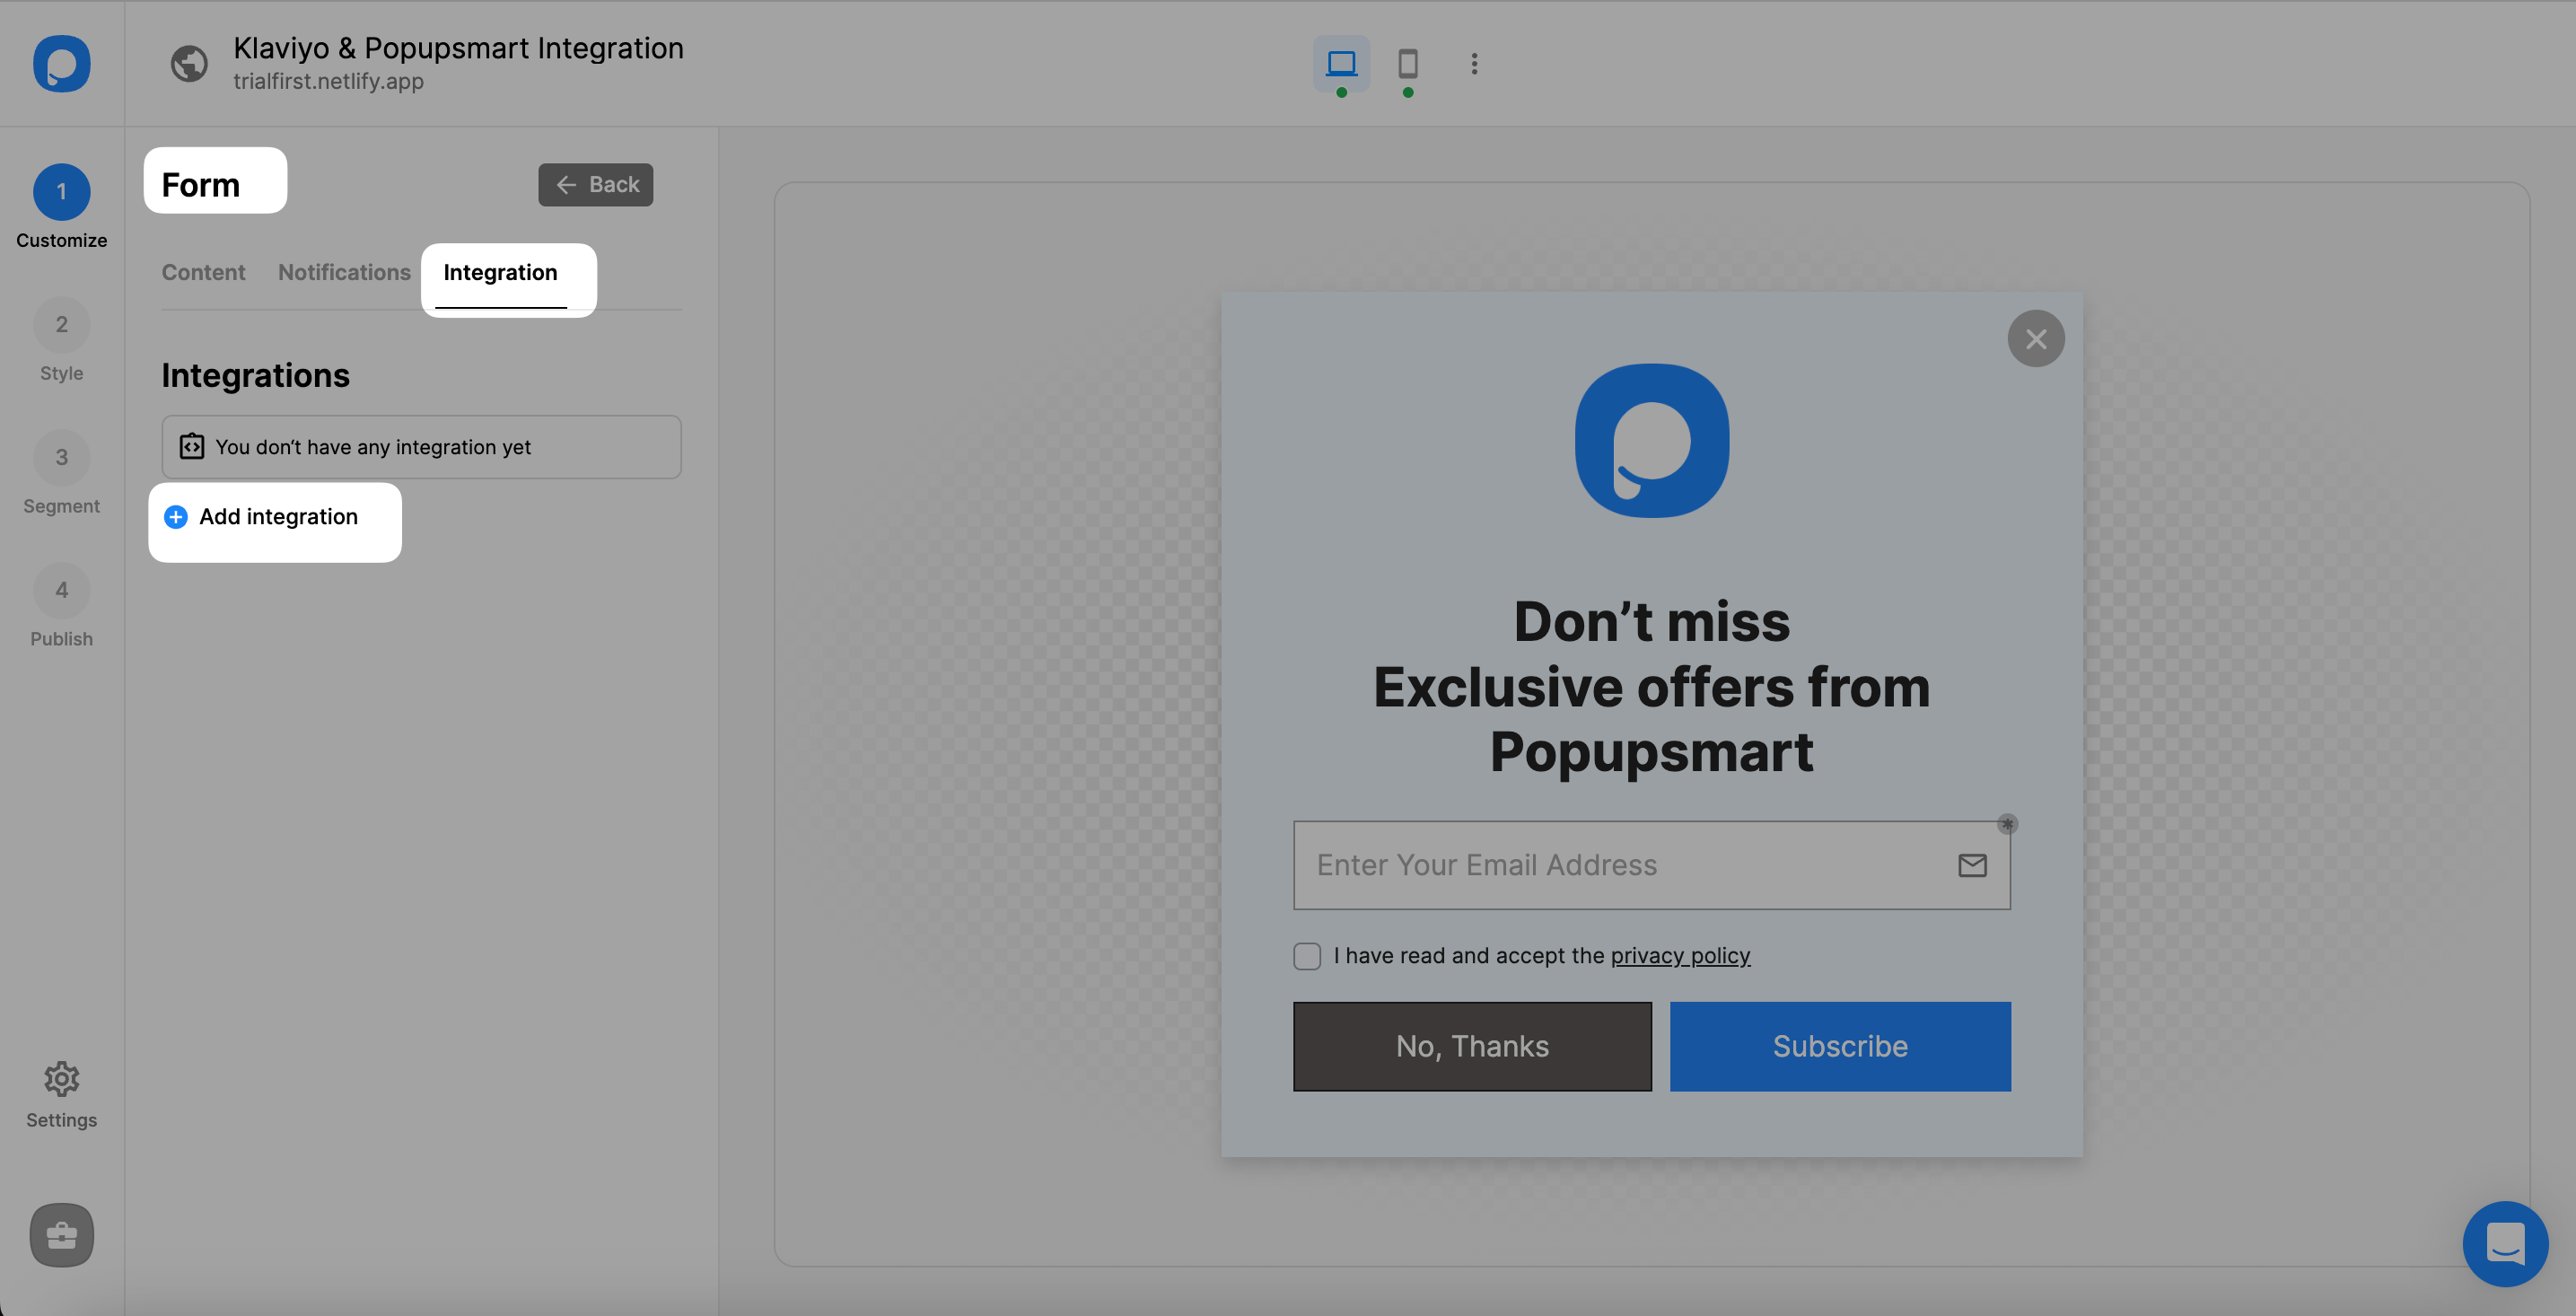The width and height of the screenshot is (2576, 1316).
Task: Open the live chat bubble
Action: (x=2504, y=1244)
